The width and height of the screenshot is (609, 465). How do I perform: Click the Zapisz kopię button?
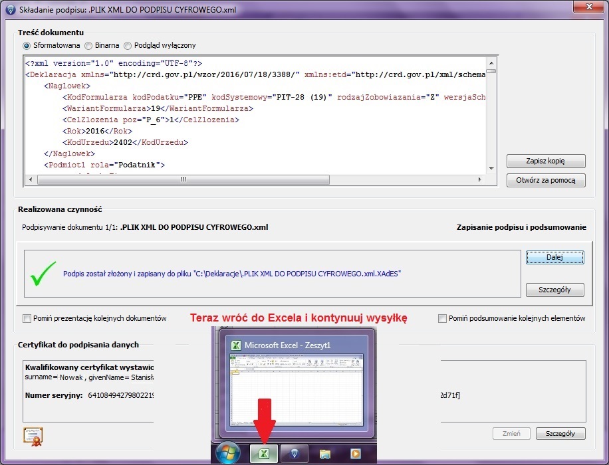pos(546,161)
